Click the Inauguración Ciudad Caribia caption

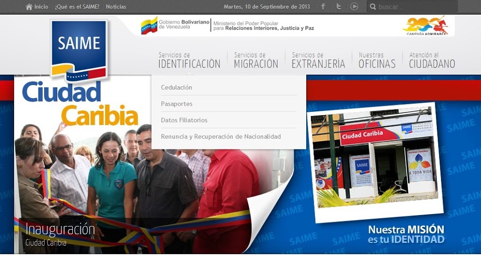pyautogui.click(x=60, y=235)
